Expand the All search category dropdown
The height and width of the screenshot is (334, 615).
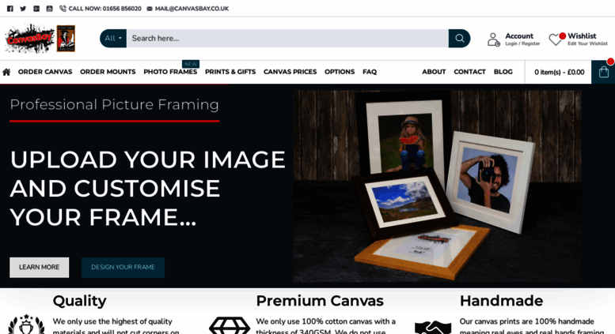[x=113, y=39]
